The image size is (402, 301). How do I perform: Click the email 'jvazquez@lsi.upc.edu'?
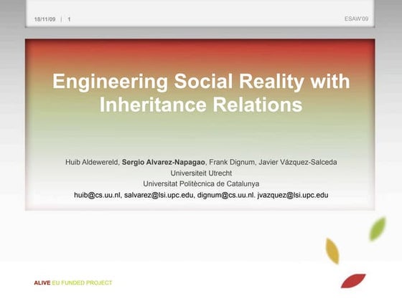tap(293, 195)
